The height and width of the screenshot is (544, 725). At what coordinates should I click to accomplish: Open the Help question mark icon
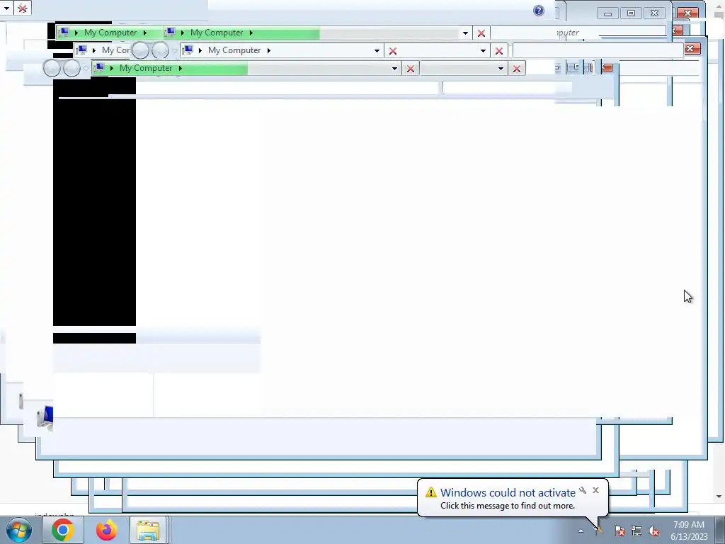[x=539, y=11]
